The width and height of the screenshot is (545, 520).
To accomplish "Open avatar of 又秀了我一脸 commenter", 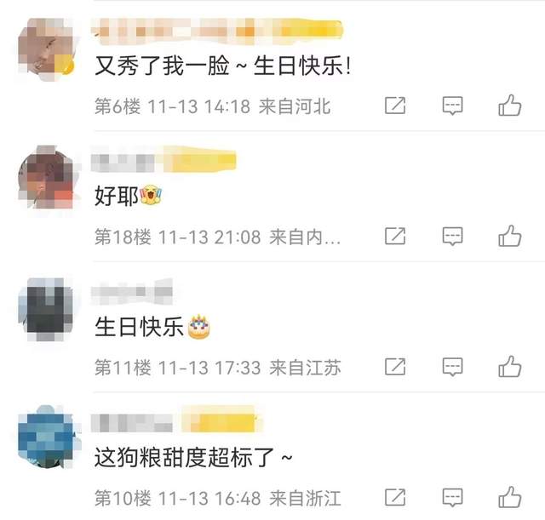I will click(46, 49).
